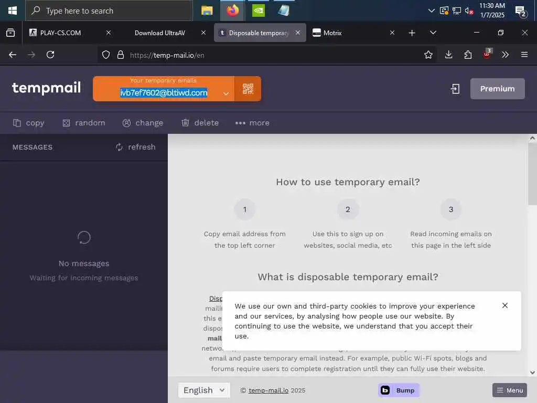Go back to the previous page
The image size is (537, 403).
[x=13, y=55]
